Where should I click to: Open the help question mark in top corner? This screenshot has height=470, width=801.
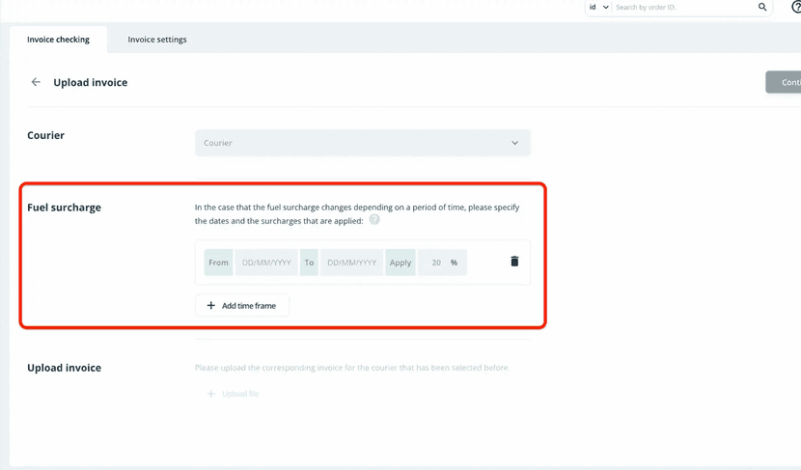(x=796, y=8)
